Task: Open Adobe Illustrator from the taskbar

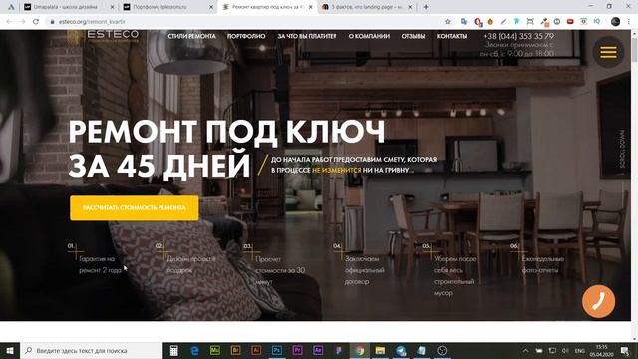Action: coord(256,350)
